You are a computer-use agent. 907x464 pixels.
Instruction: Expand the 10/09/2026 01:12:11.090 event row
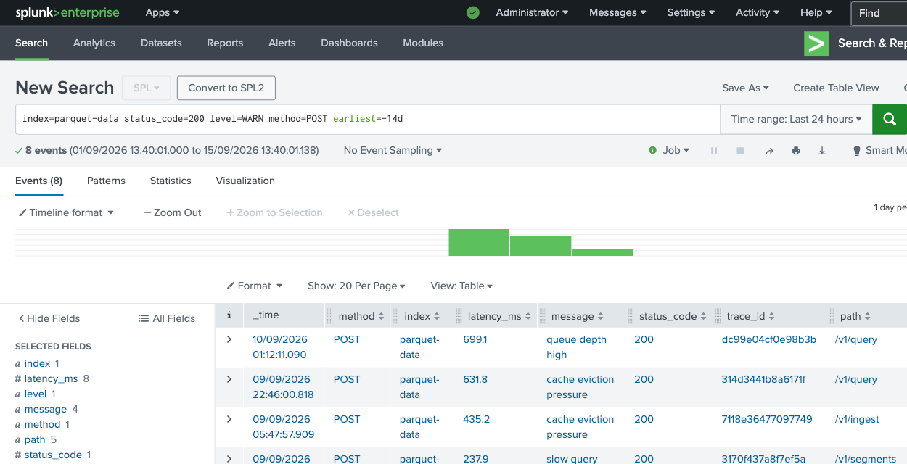[229, 339]
